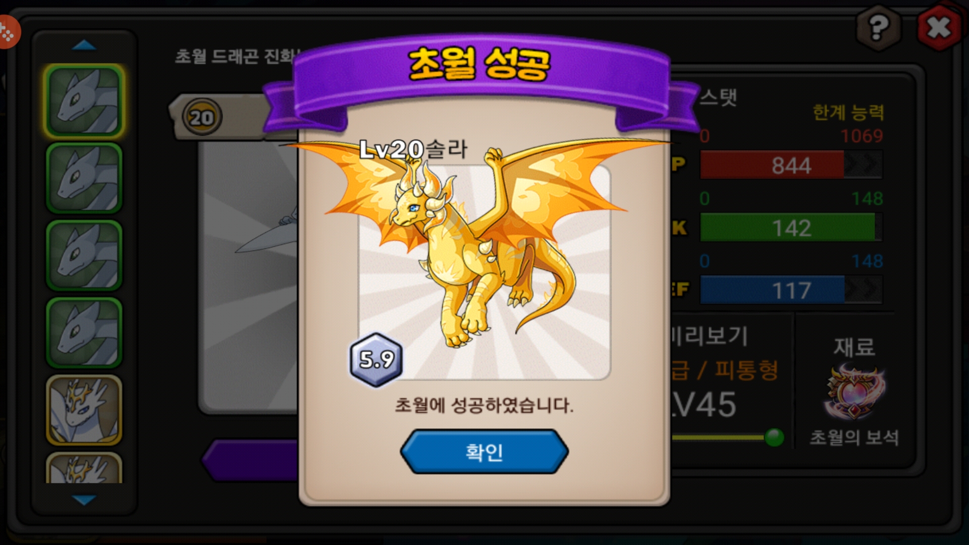Click the green attack stat bar 142
Viewport: 969px width, 545px height.
pyautogui.click(x=791, y=228)
